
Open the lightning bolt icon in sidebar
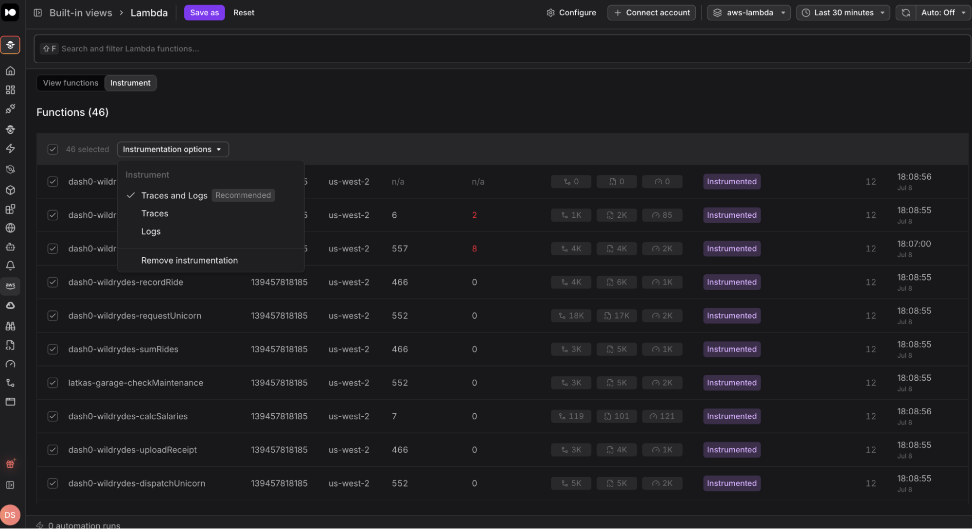10,149
